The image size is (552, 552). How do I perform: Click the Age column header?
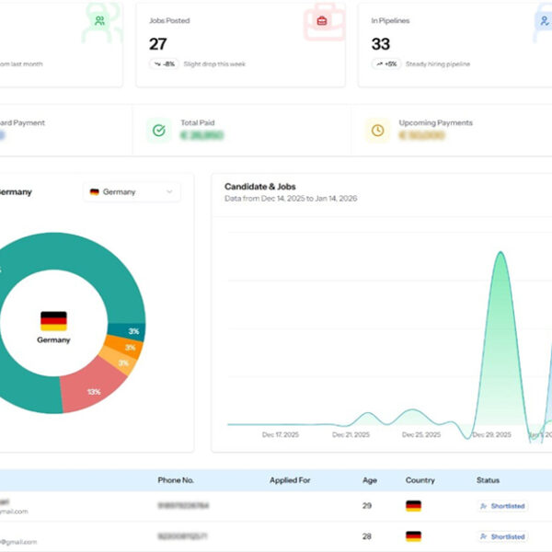[x=370, y=480]
